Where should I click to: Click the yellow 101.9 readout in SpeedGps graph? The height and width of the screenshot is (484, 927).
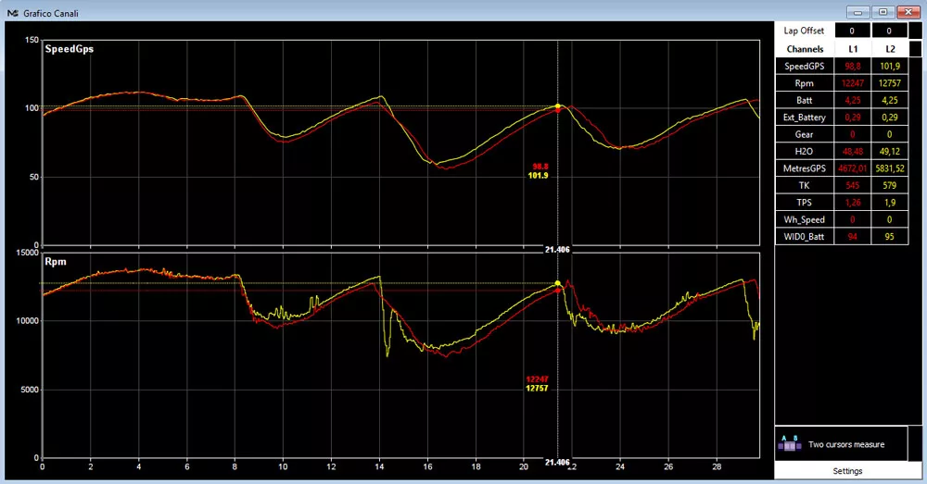pos(538,176)
